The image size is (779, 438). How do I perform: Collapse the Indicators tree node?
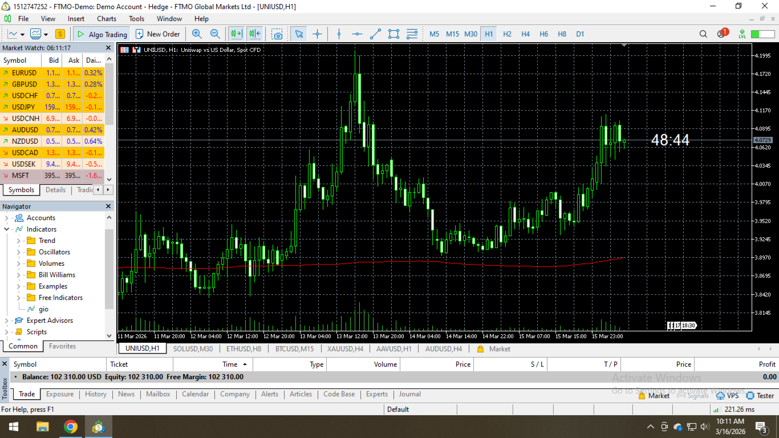(7, 229)
